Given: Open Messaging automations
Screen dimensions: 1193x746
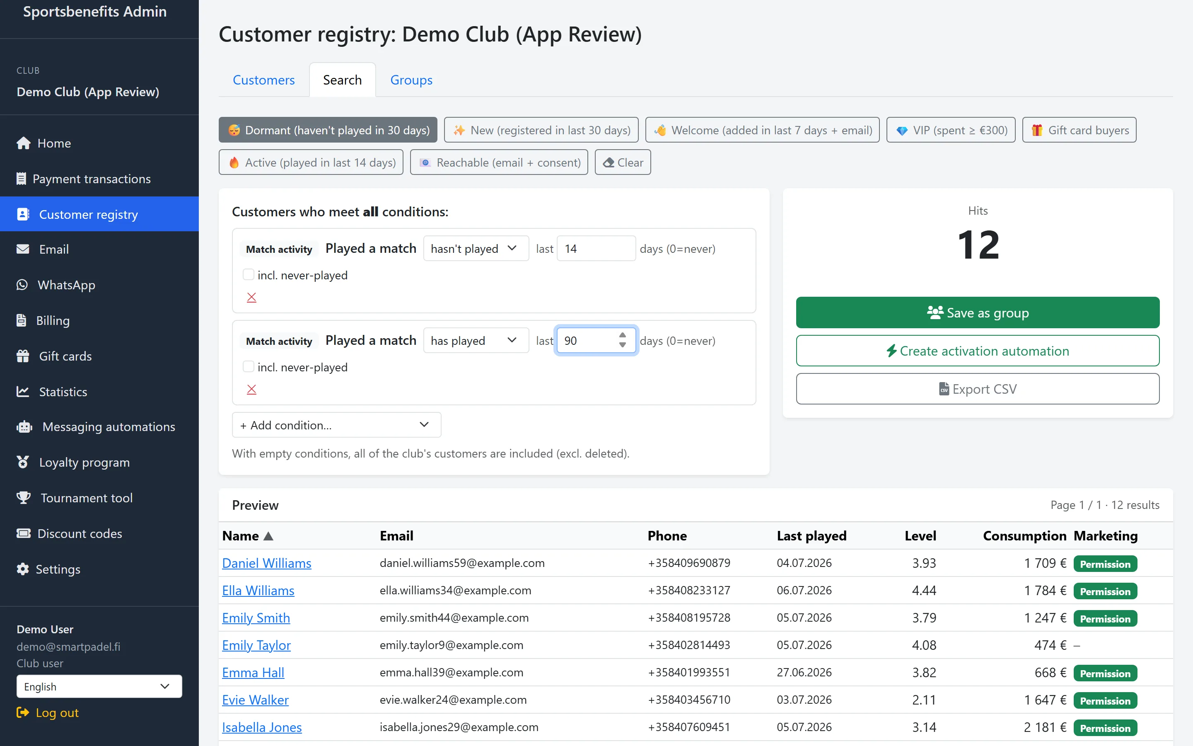Looking at the screenshot, I should coord(99,427).
